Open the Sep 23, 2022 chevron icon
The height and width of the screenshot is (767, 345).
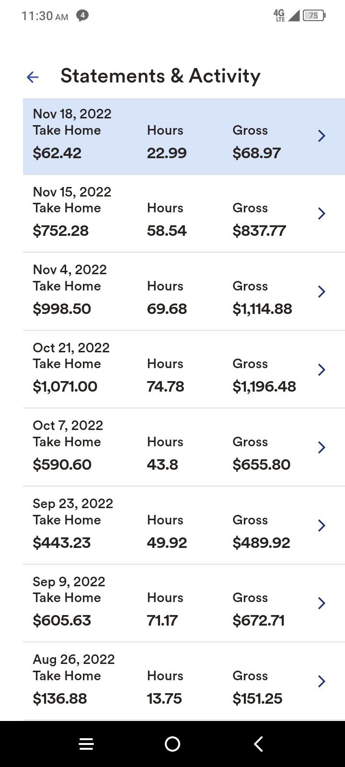tap(322, 525)
